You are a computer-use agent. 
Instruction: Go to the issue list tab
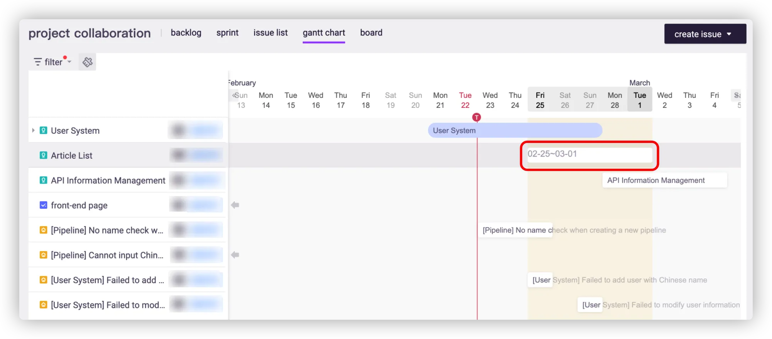click(270, 33)
